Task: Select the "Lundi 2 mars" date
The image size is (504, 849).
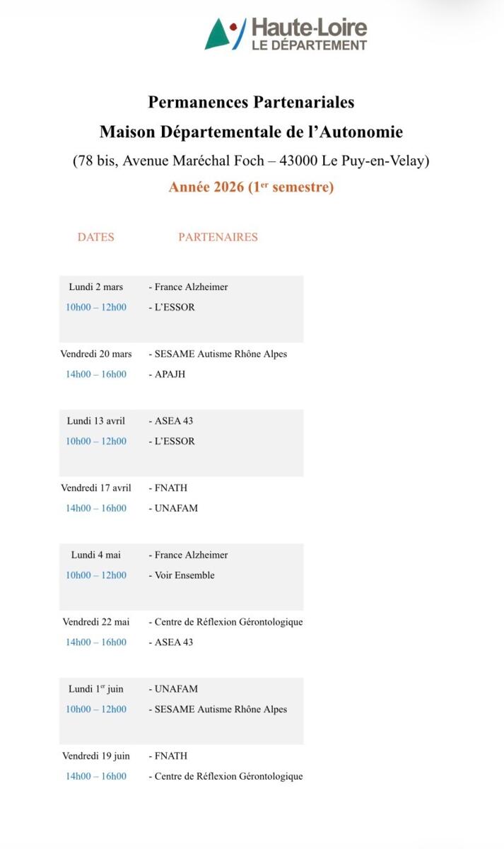Action: (95, 287)
